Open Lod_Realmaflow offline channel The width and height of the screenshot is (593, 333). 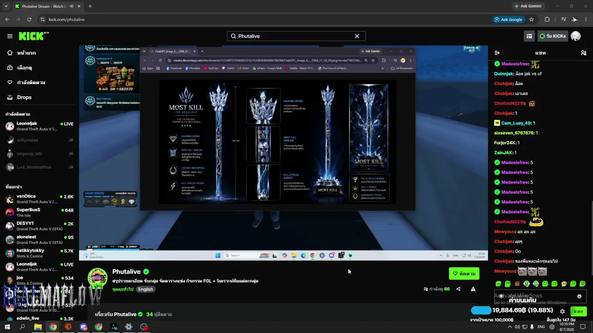(x=39, y=167)
